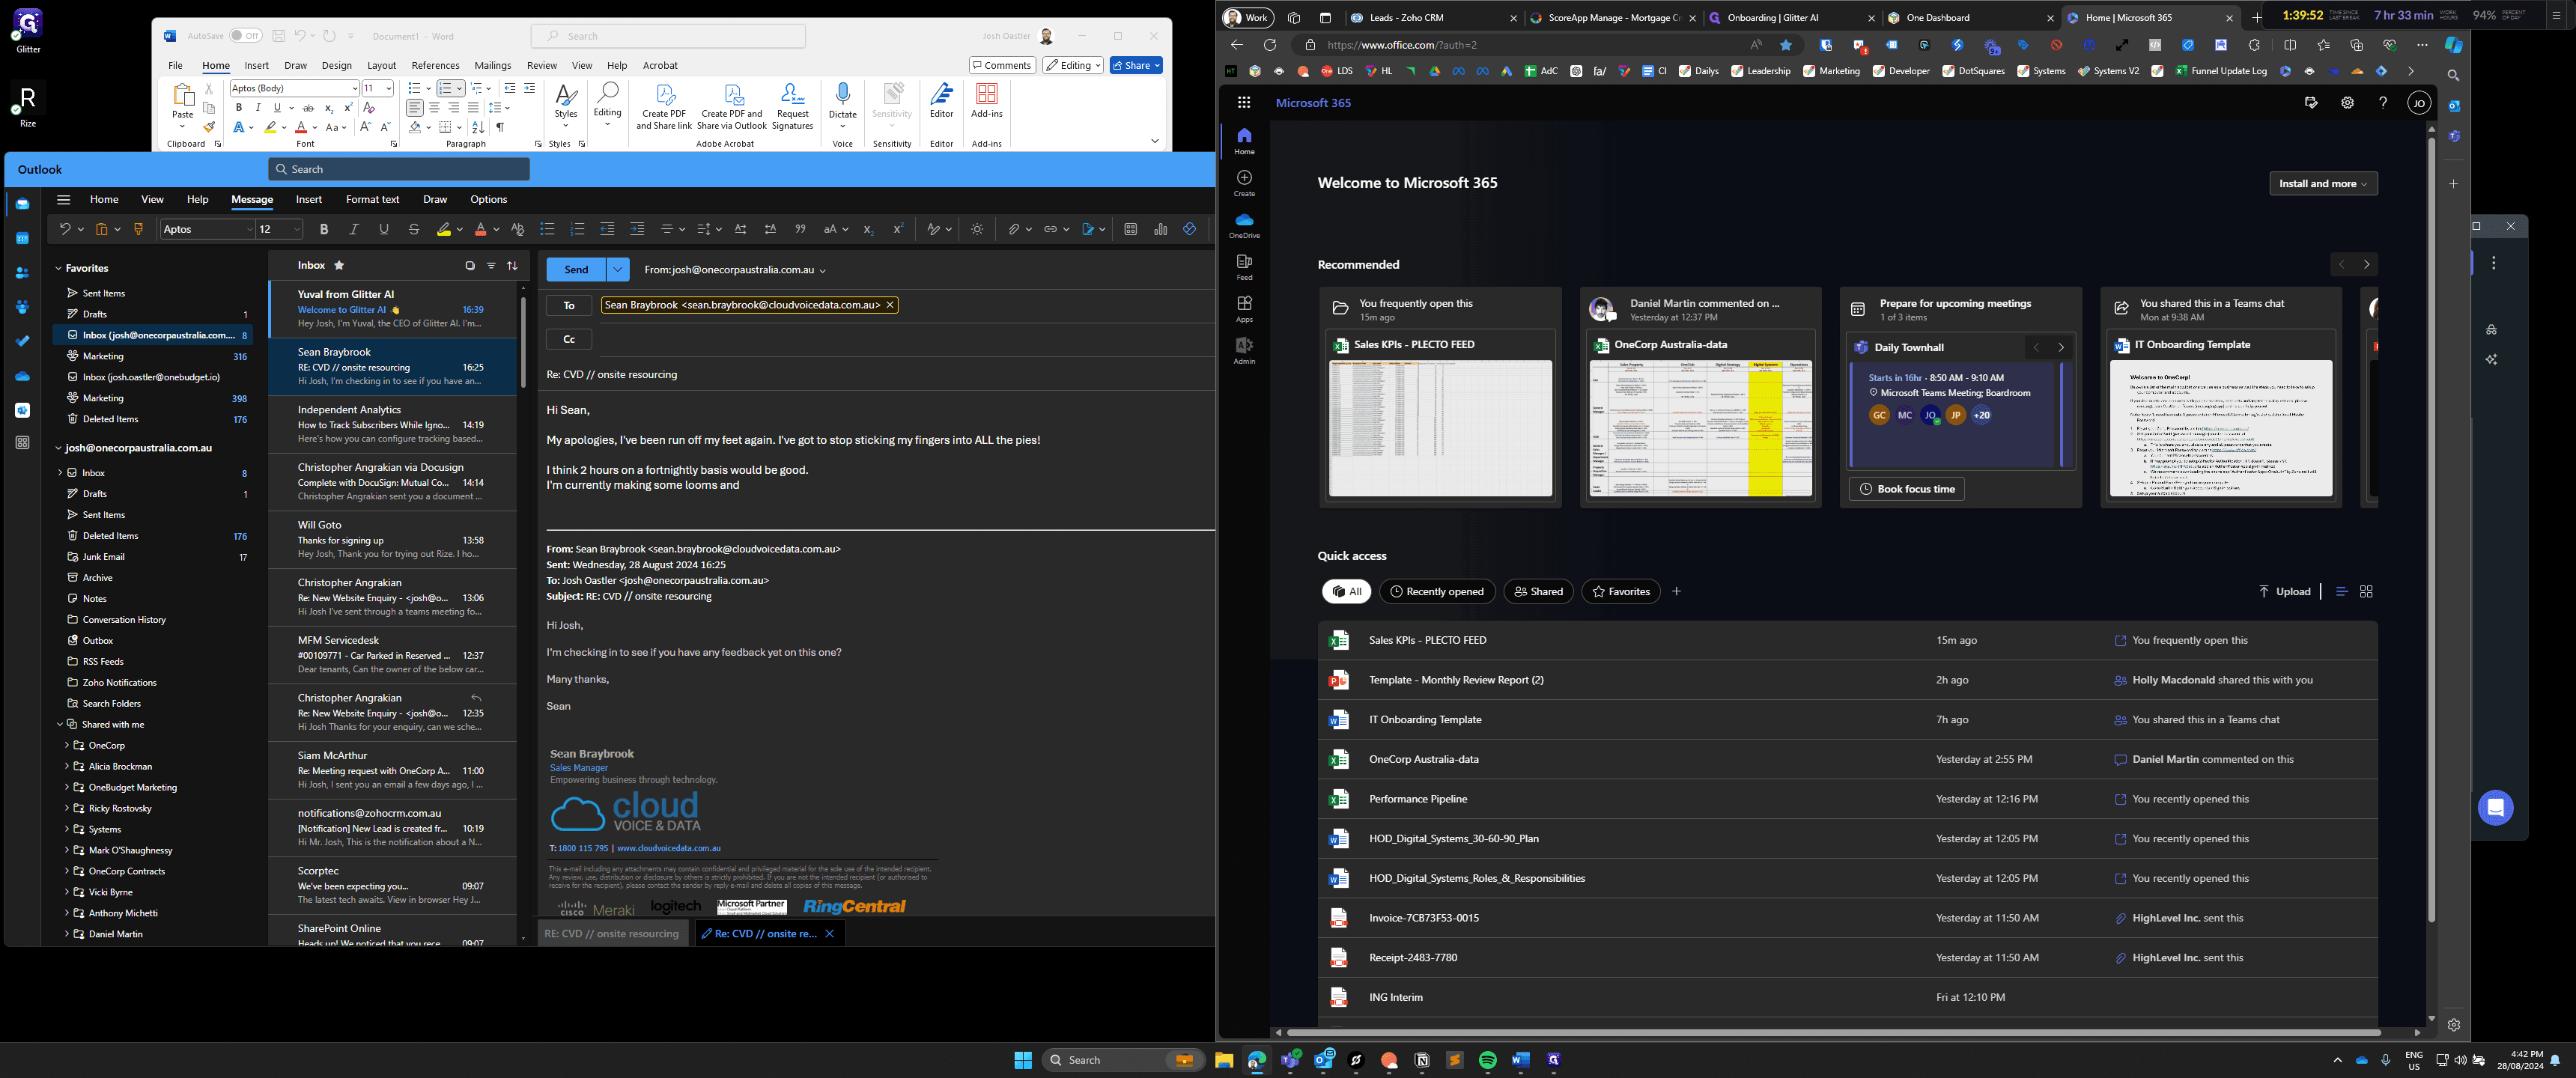The height and width of the screenshot is (1078, 2576).
Task: Open the Mailings tab in Word
Action: (x=492, y=66)
